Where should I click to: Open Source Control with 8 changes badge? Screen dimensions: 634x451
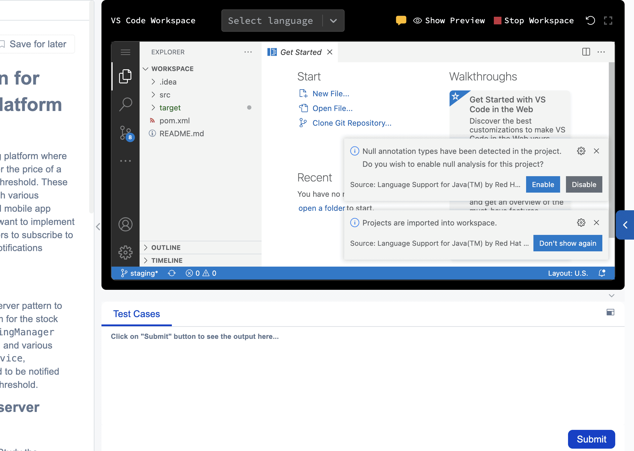[x=126, y=133]
